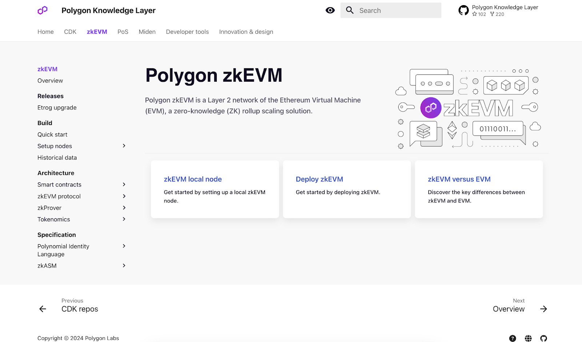
Task: Expand Polynomial Identity Language chevron
Action: tap(124, 246)
